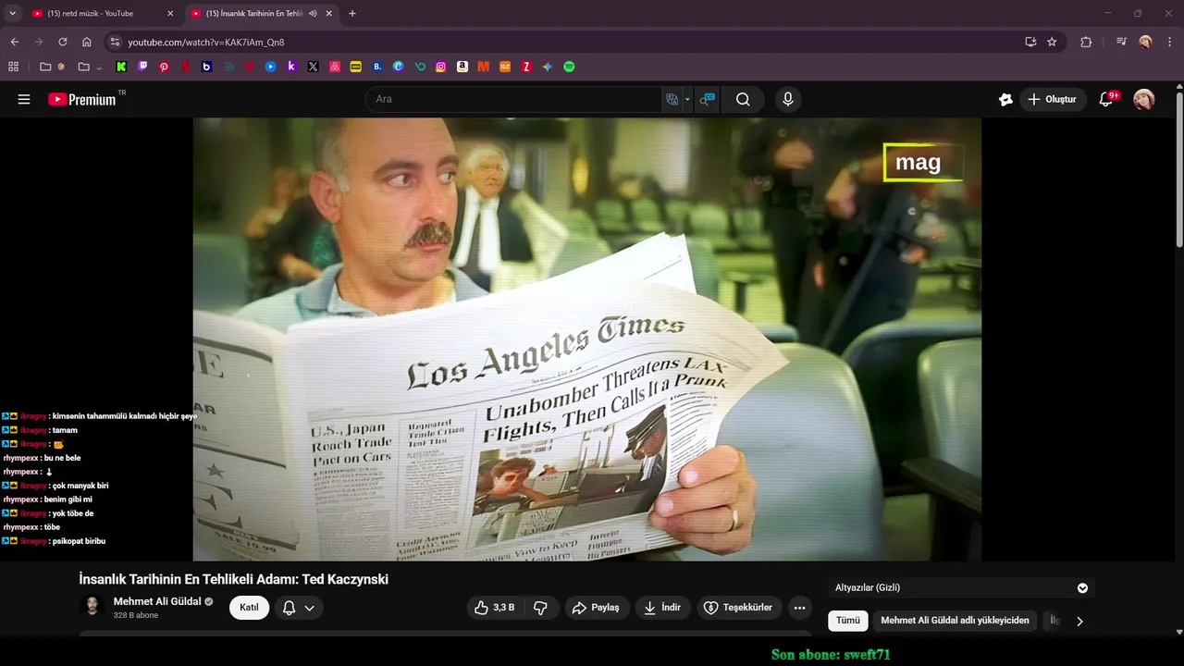The height and width of the screenshot is (666, 1184).
Task: Bookmark this page with star icon
Action: coord(1052,42)
